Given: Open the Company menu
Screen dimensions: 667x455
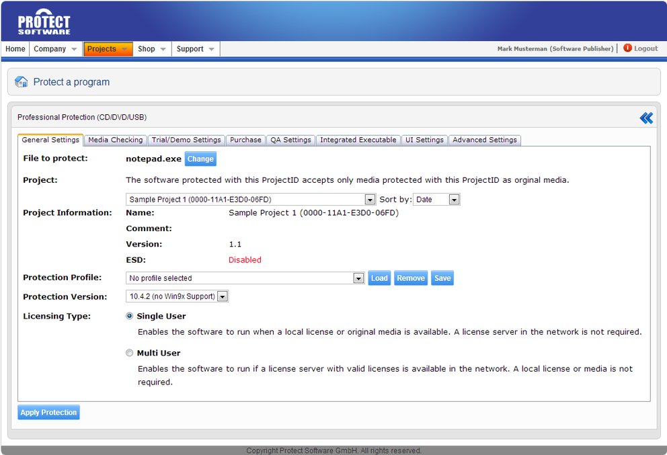Looking at the screenshot, I should [54, 48].
